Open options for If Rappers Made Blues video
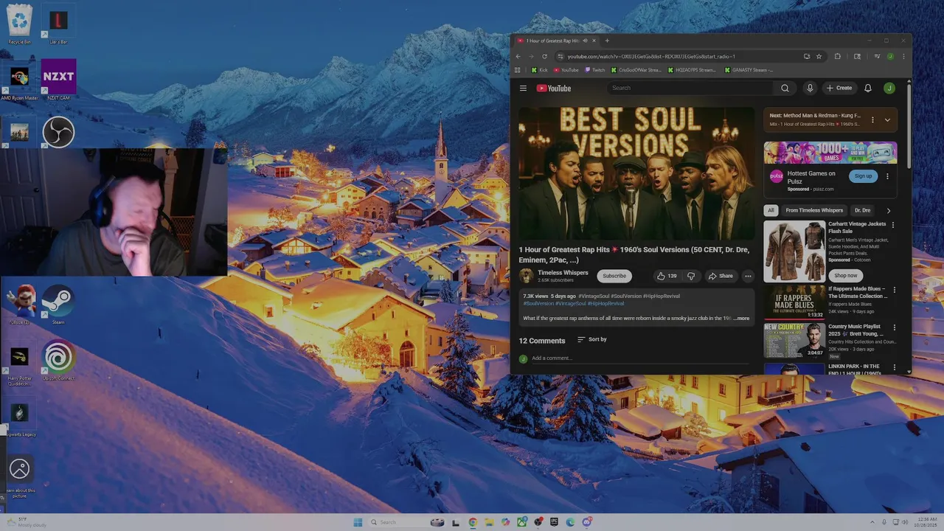 (x=893, y=290)
